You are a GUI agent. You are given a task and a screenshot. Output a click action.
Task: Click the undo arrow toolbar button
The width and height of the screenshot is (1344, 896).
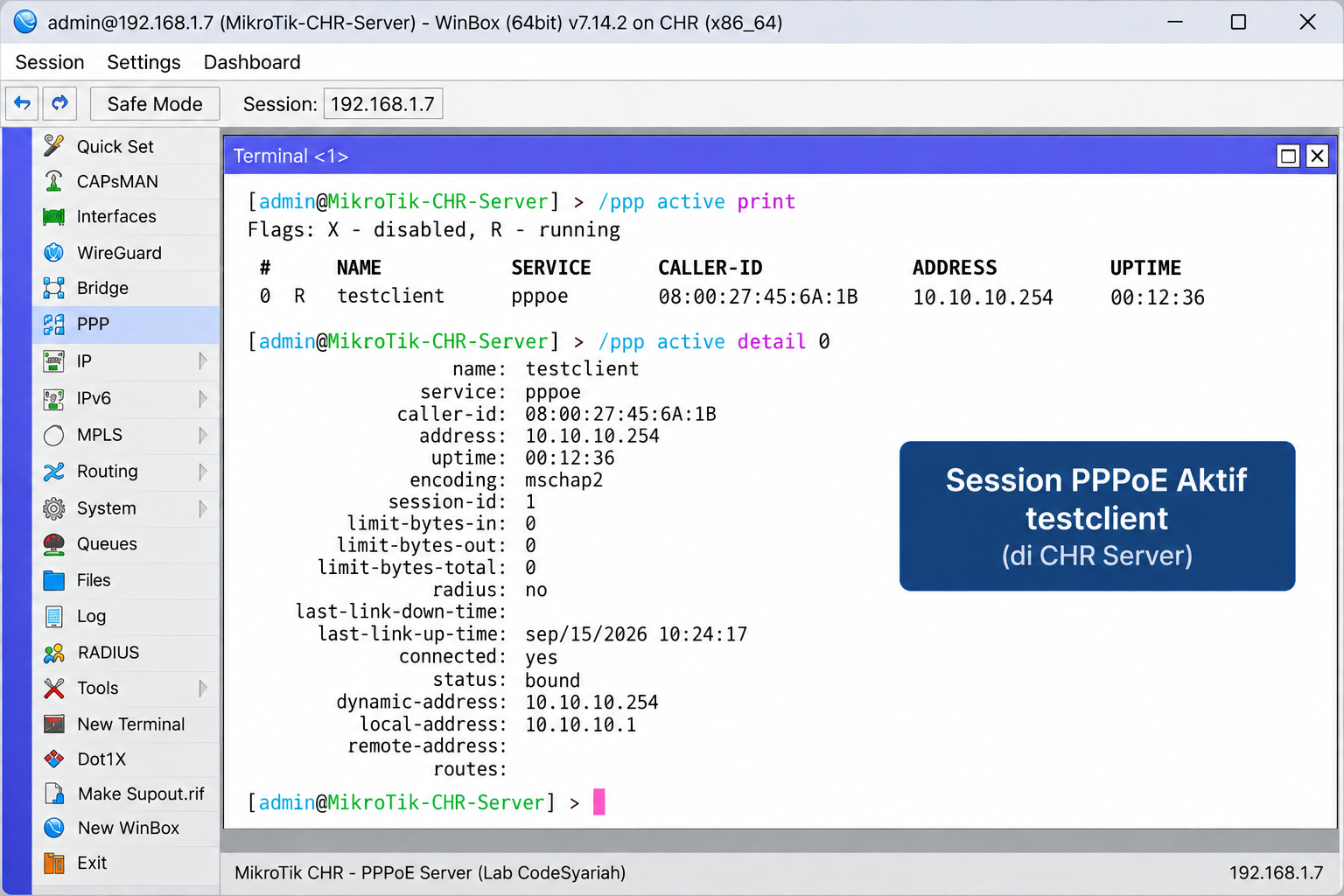23,103
